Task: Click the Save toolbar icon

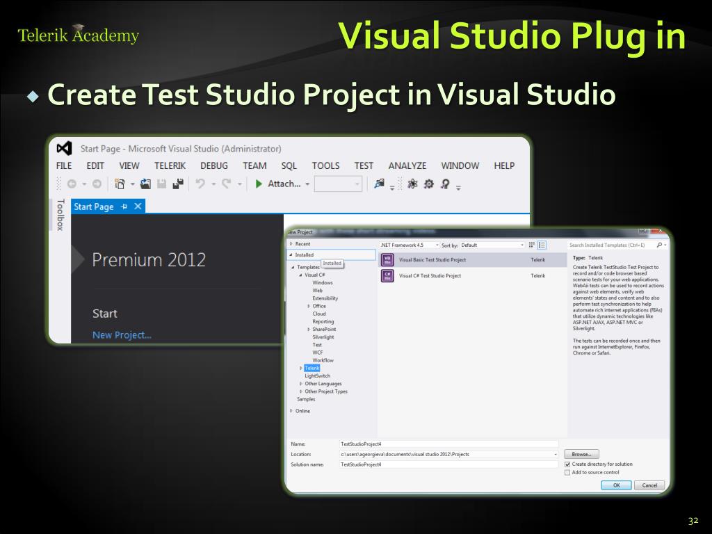Action: (x=161, y=184)
